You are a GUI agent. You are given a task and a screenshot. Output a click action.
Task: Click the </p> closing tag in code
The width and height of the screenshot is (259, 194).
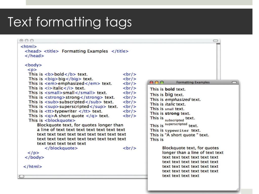coord(33,153)
